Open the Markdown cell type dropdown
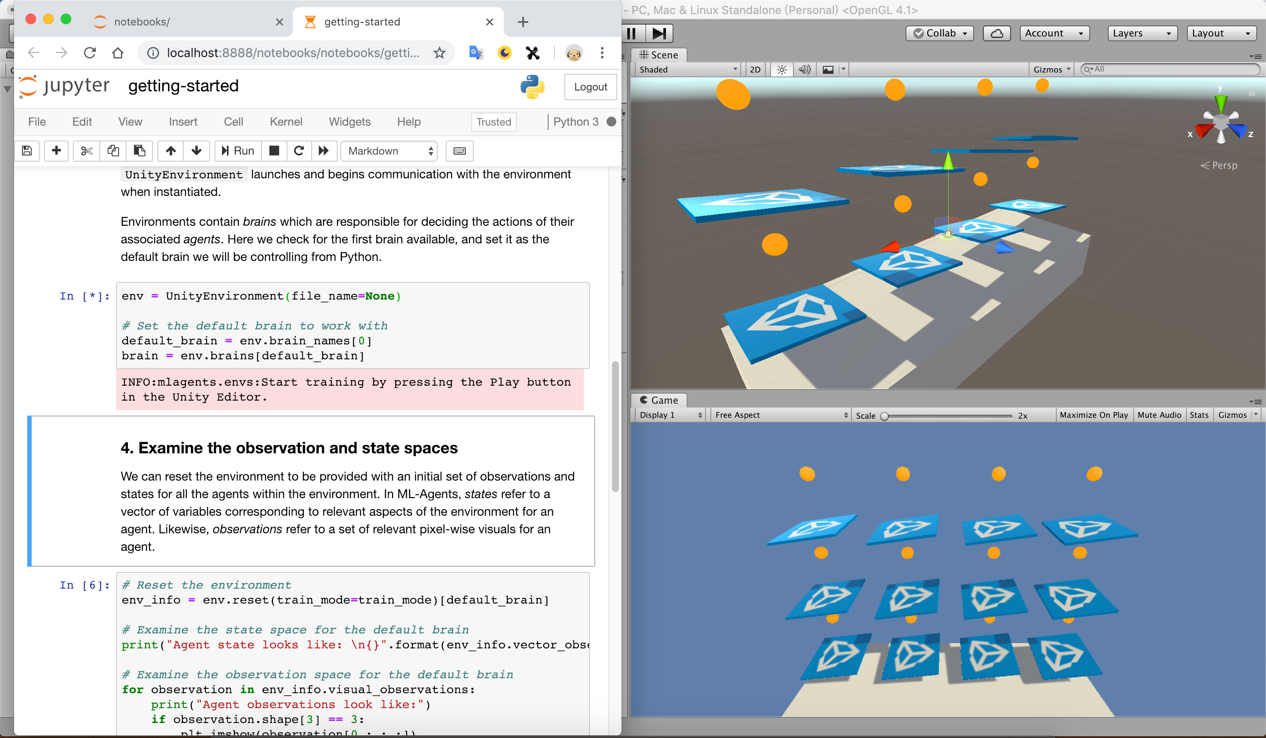The width and height of the screenshot is (1266, 738). (x=389, y=151)
